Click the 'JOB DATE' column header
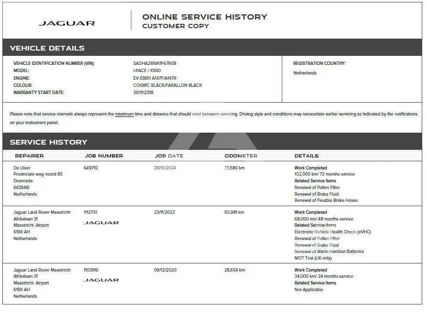427x335 pixels. (169, 156)
